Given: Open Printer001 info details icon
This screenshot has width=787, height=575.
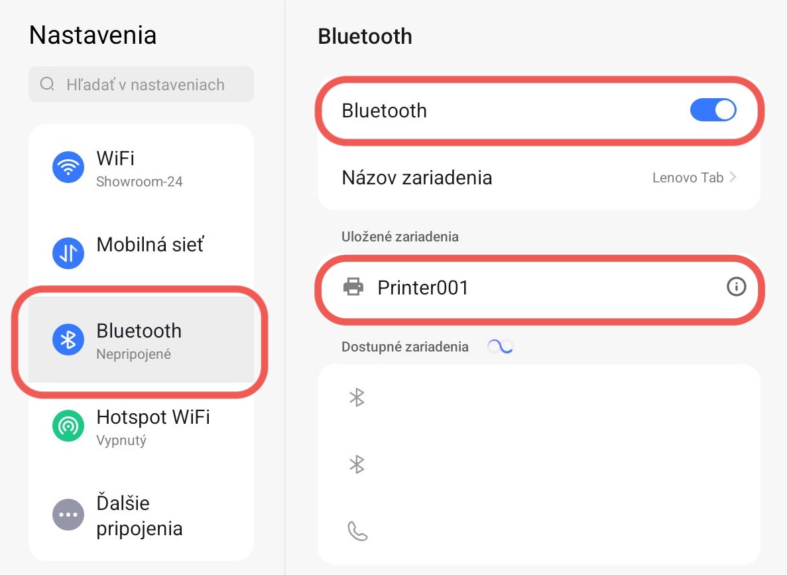Looking at the screenshot, I should point(736,287).
